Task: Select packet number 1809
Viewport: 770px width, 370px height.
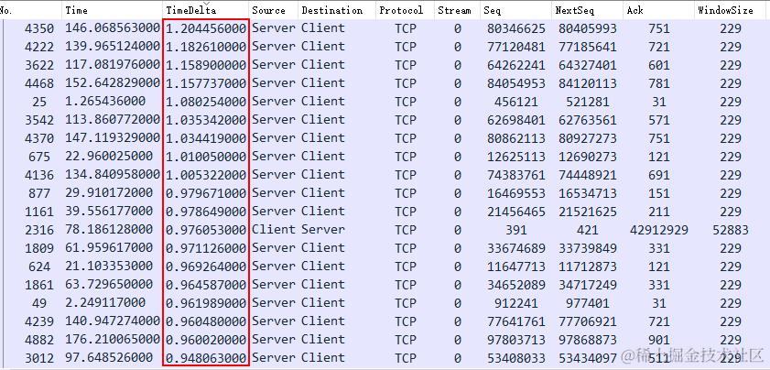Action: point(39,248)
